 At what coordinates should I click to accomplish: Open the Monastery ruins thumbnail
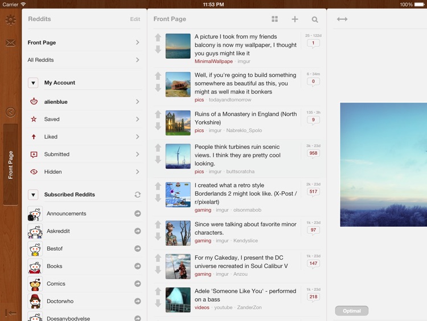[178, 123]
